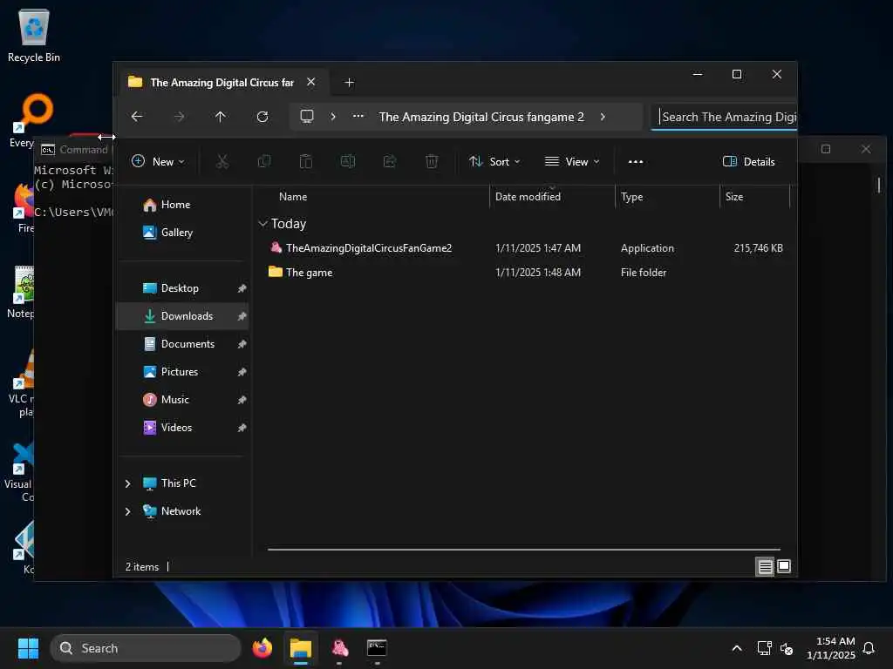This screenshot has width=893, height=669.
Task: Click the muted volume tray icon
Action: [787, 648]
